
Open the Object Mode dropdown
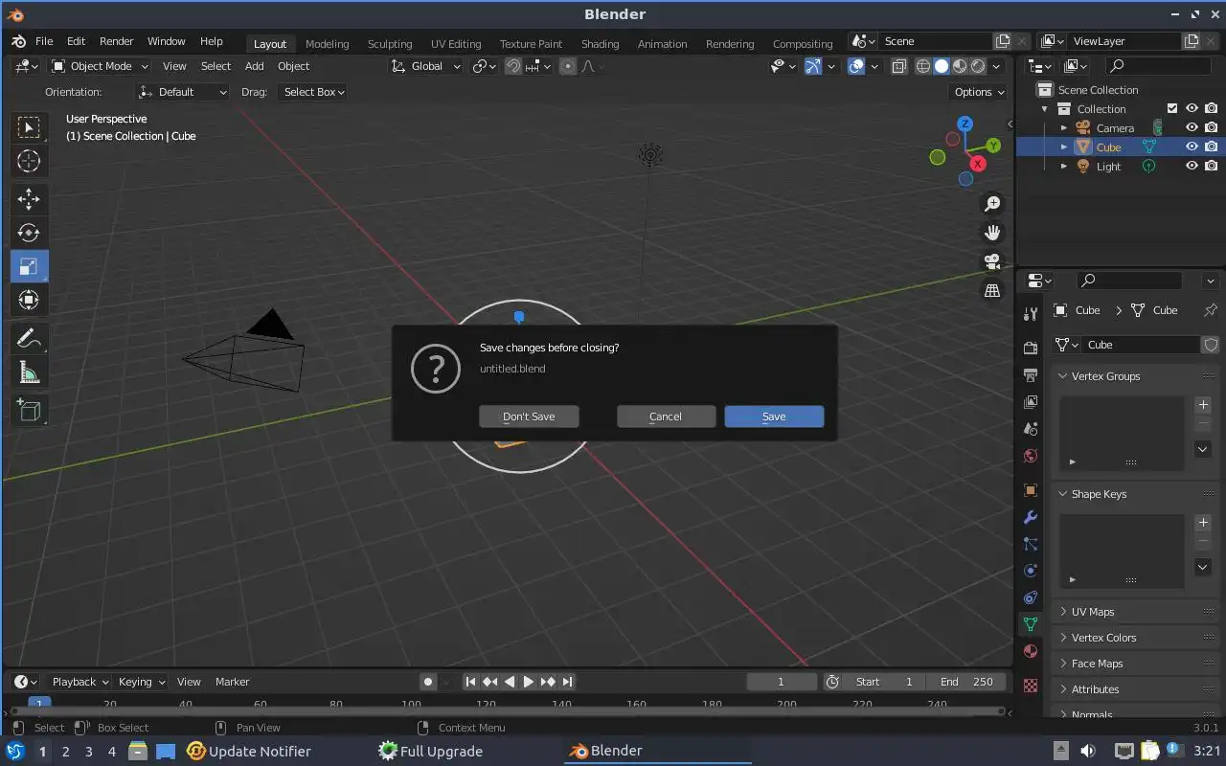(100, 66)
